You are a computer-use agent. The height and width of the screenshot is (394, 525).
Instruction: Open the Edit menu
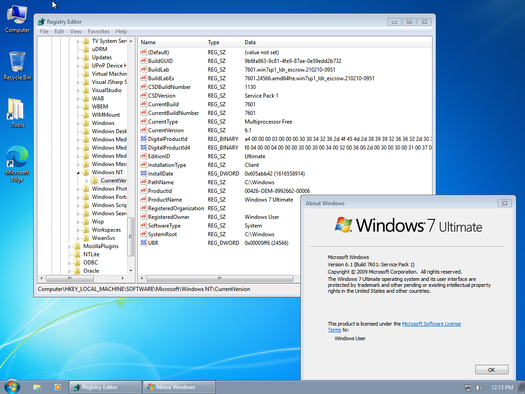point(59,31)
